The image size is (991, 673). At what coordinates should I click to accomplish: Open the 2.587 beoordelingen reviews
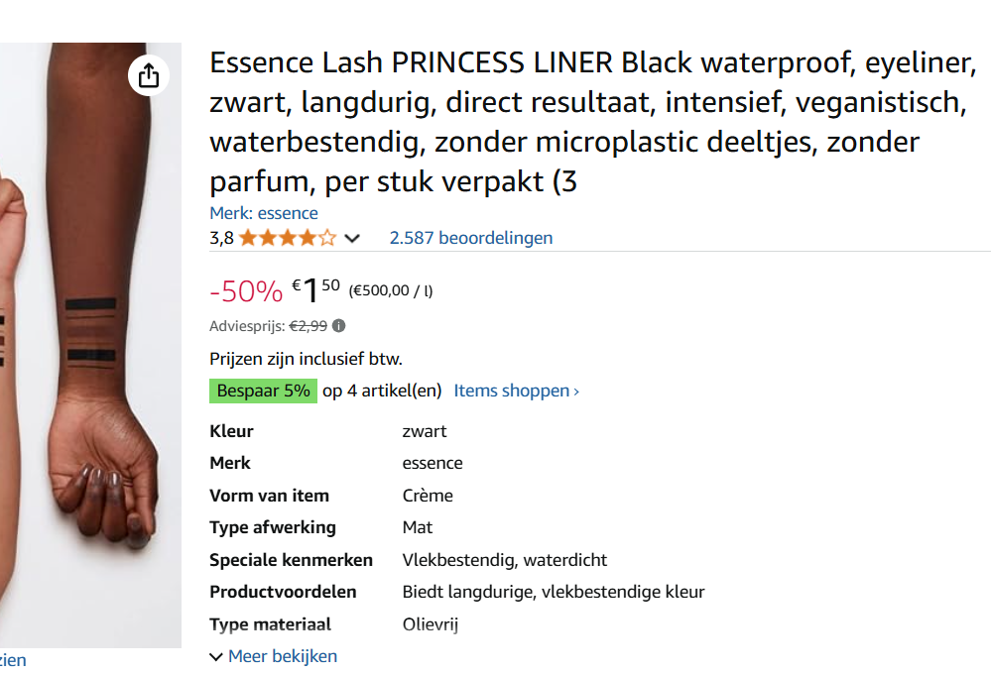[x=470, y=238]
